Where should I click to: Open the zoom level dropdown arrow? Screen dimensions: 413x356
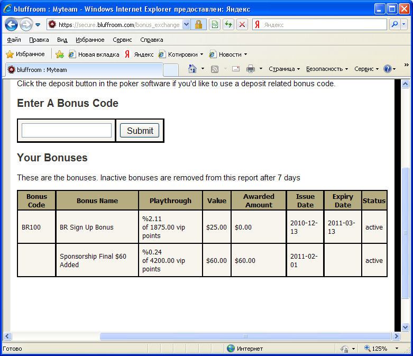point(397,349)
